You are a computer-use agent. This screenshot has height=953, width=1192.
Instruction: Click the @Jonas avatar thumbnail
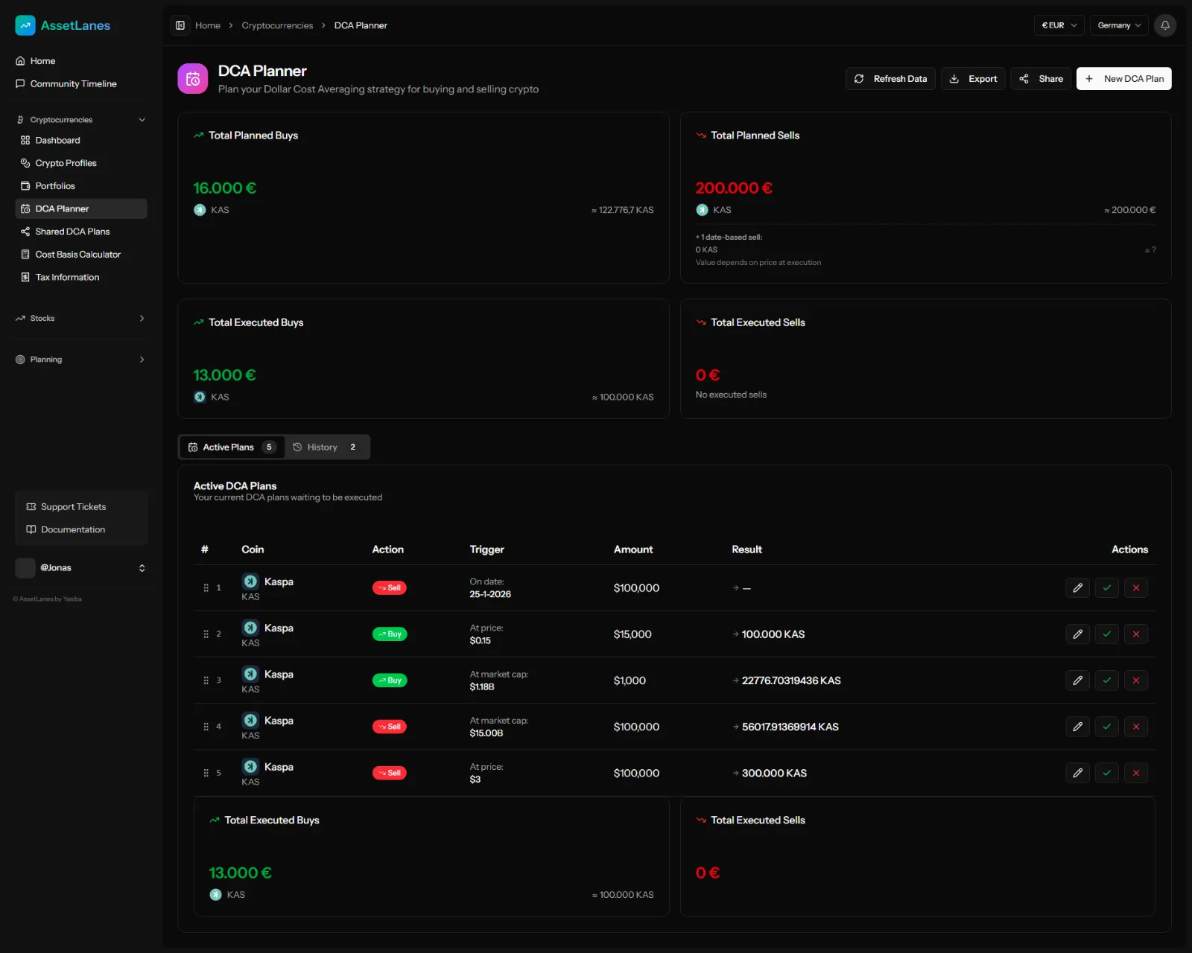(25, 568)
